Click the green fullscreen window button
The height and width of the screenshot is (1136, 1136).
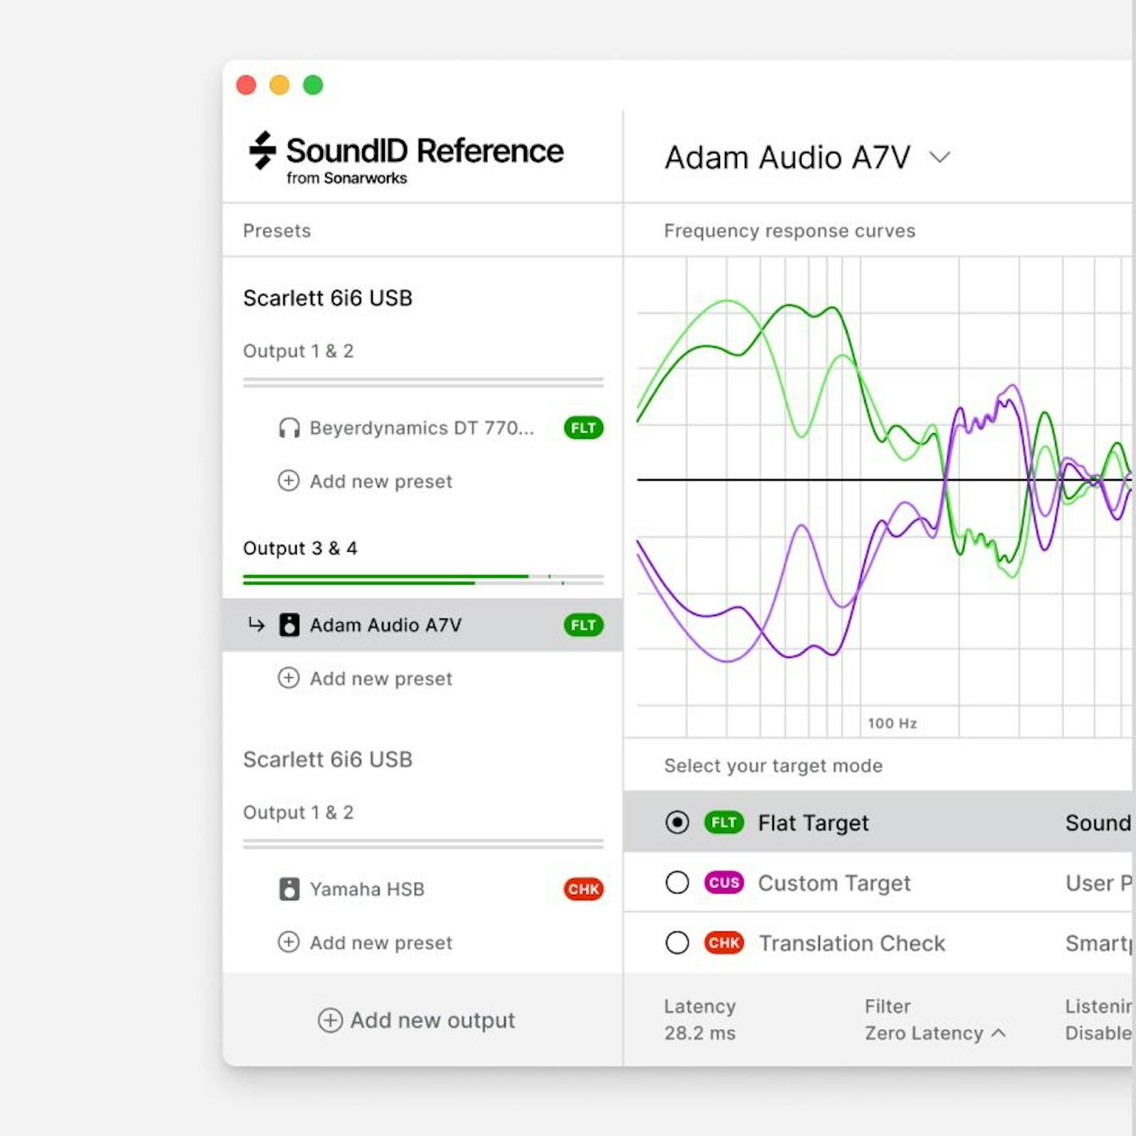click(313, 85)
